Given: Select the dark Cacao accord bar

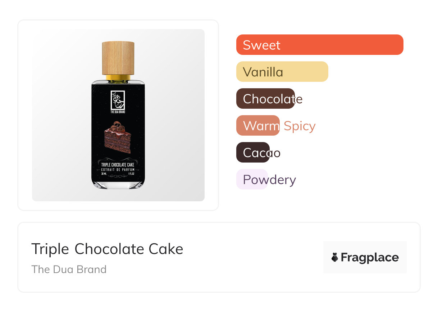Looking at the screenshot, I should (253, 152).
